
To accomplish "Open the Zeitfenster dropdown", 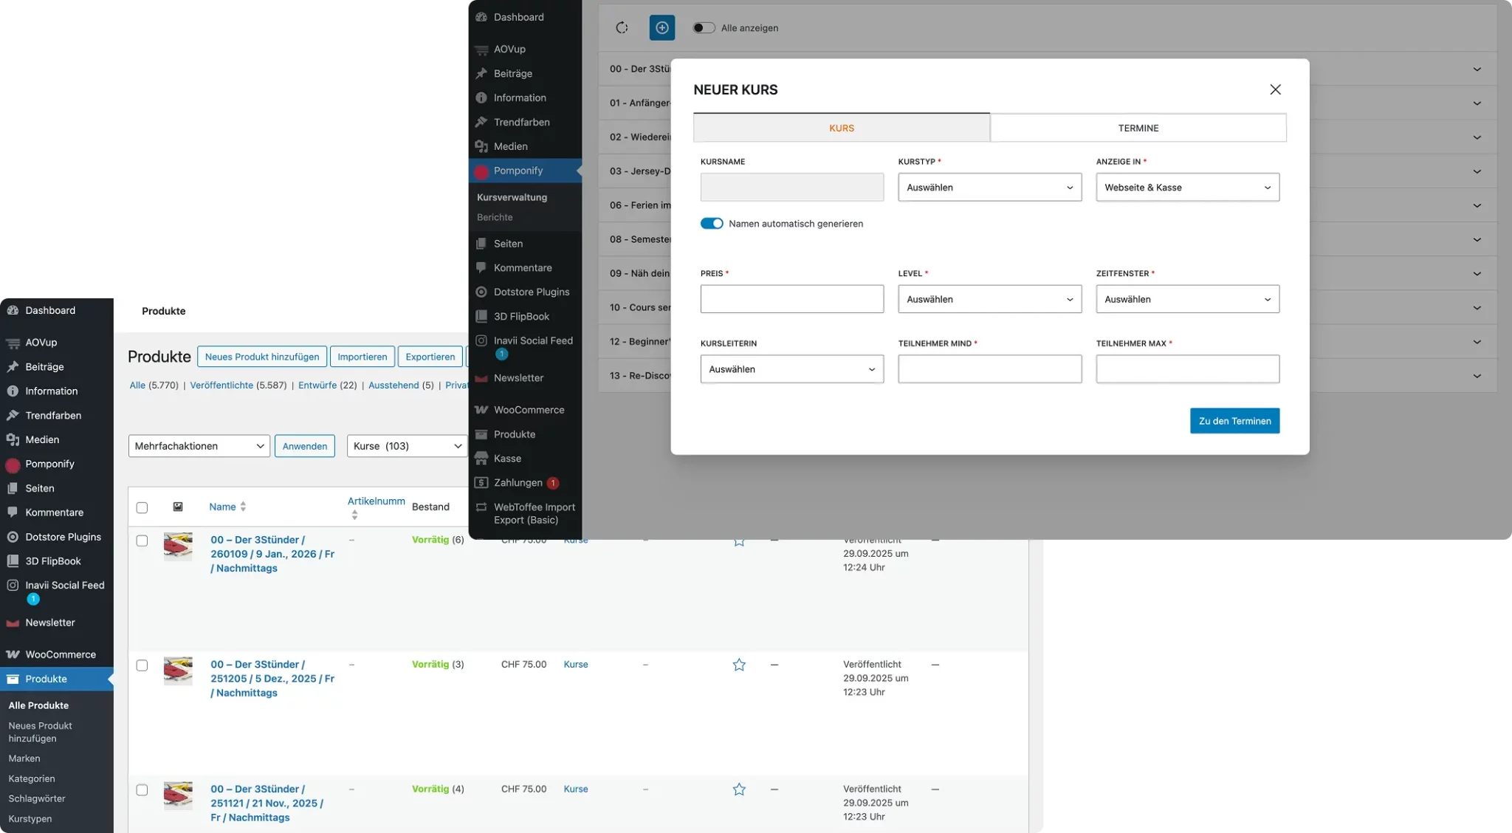I will click(x=1187, y=299).
